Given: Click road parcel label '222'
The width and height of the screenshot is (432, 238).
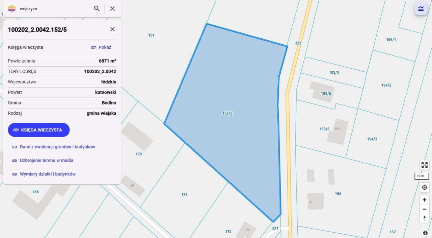Looking at the screenshot, I should tap(298, 43).
